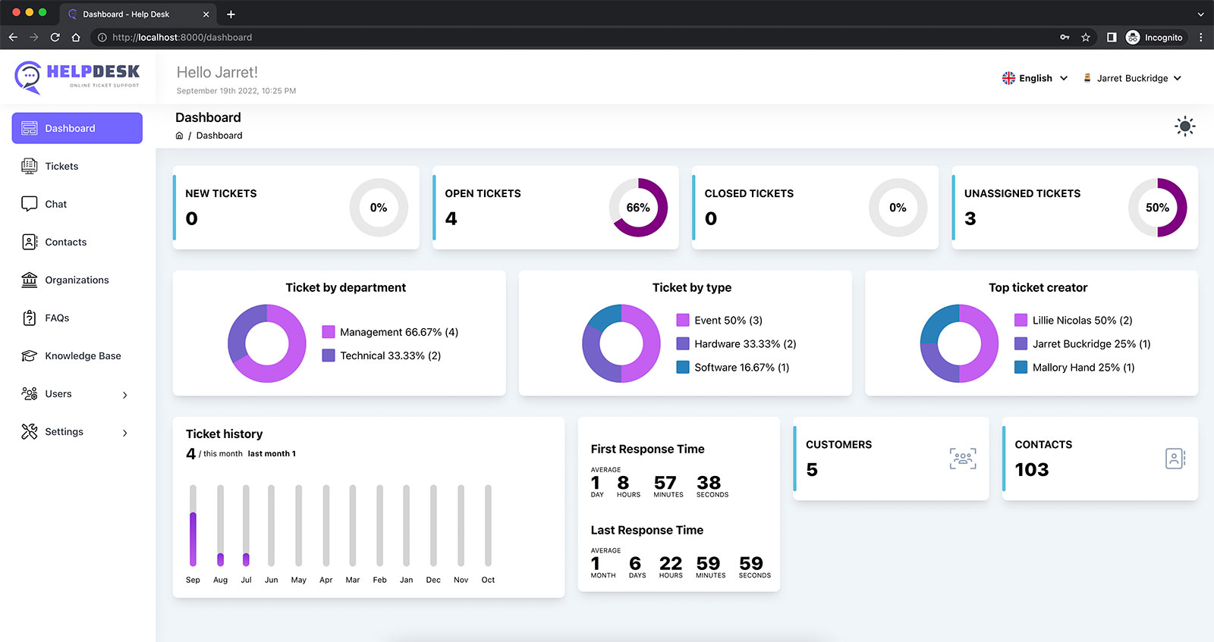Click the Chat bubble icon
The image size is (1214, 642).
(29, 204)
